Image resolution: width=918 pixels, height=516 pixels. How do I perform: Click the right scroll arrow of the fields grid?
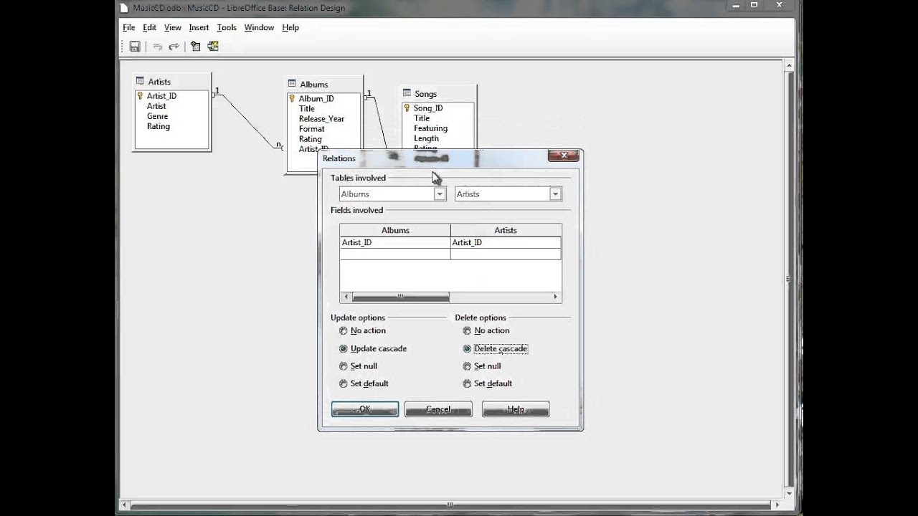555,297
